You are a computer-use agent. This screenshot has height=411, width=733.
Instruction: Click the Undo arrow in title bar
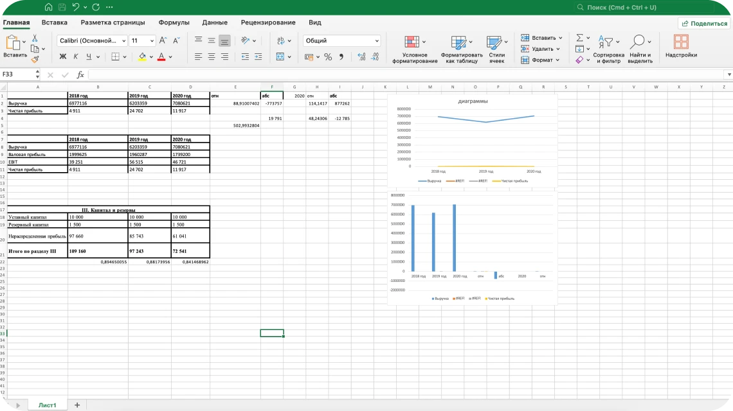pyautogui.click(x=77, y=7)
